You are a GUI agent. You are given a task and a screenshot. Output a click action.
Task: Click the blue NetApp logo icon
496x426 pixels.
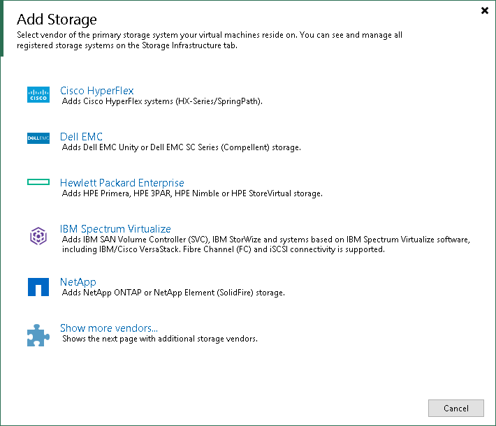(x=38, y=287)
